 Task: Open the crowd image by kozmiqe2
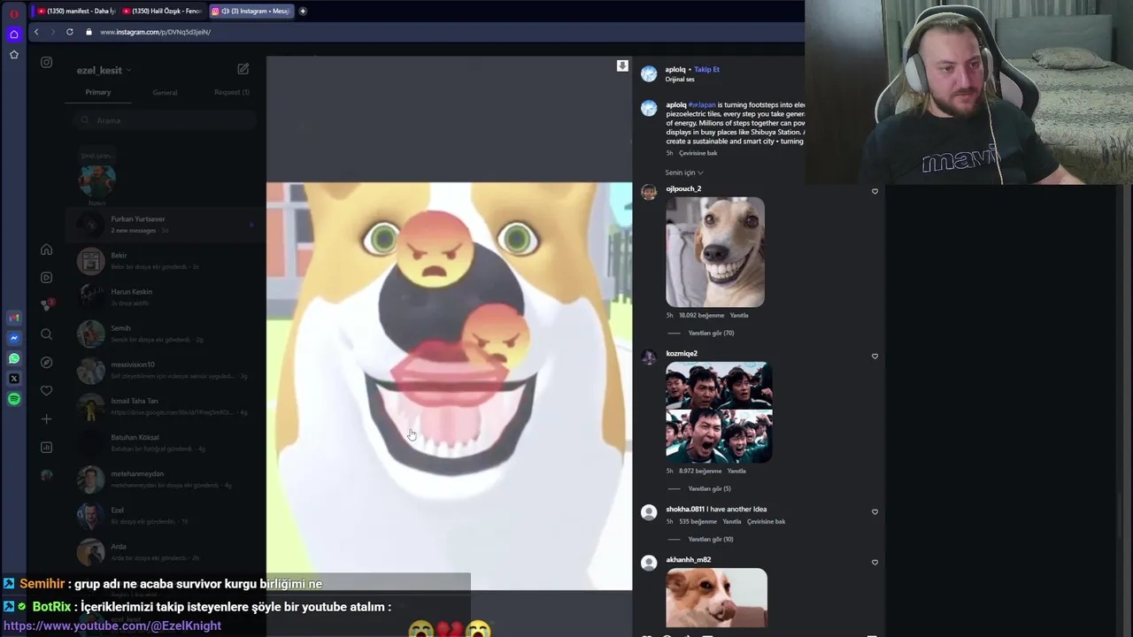click(x=719, y=412)
